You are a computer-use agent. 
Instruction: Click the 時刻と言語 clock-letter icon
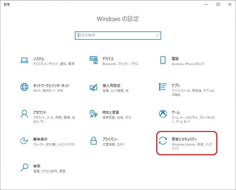(94, 114)
